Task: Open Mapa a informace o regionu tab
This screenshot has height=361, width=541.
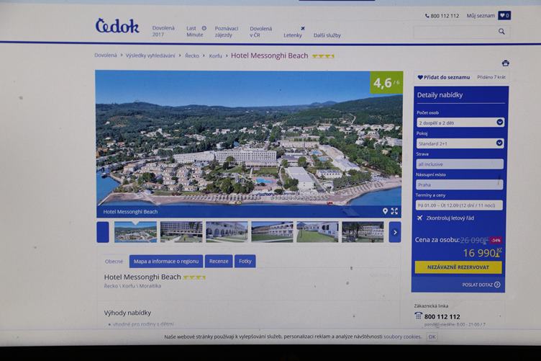Action: (x=166, y=261)
